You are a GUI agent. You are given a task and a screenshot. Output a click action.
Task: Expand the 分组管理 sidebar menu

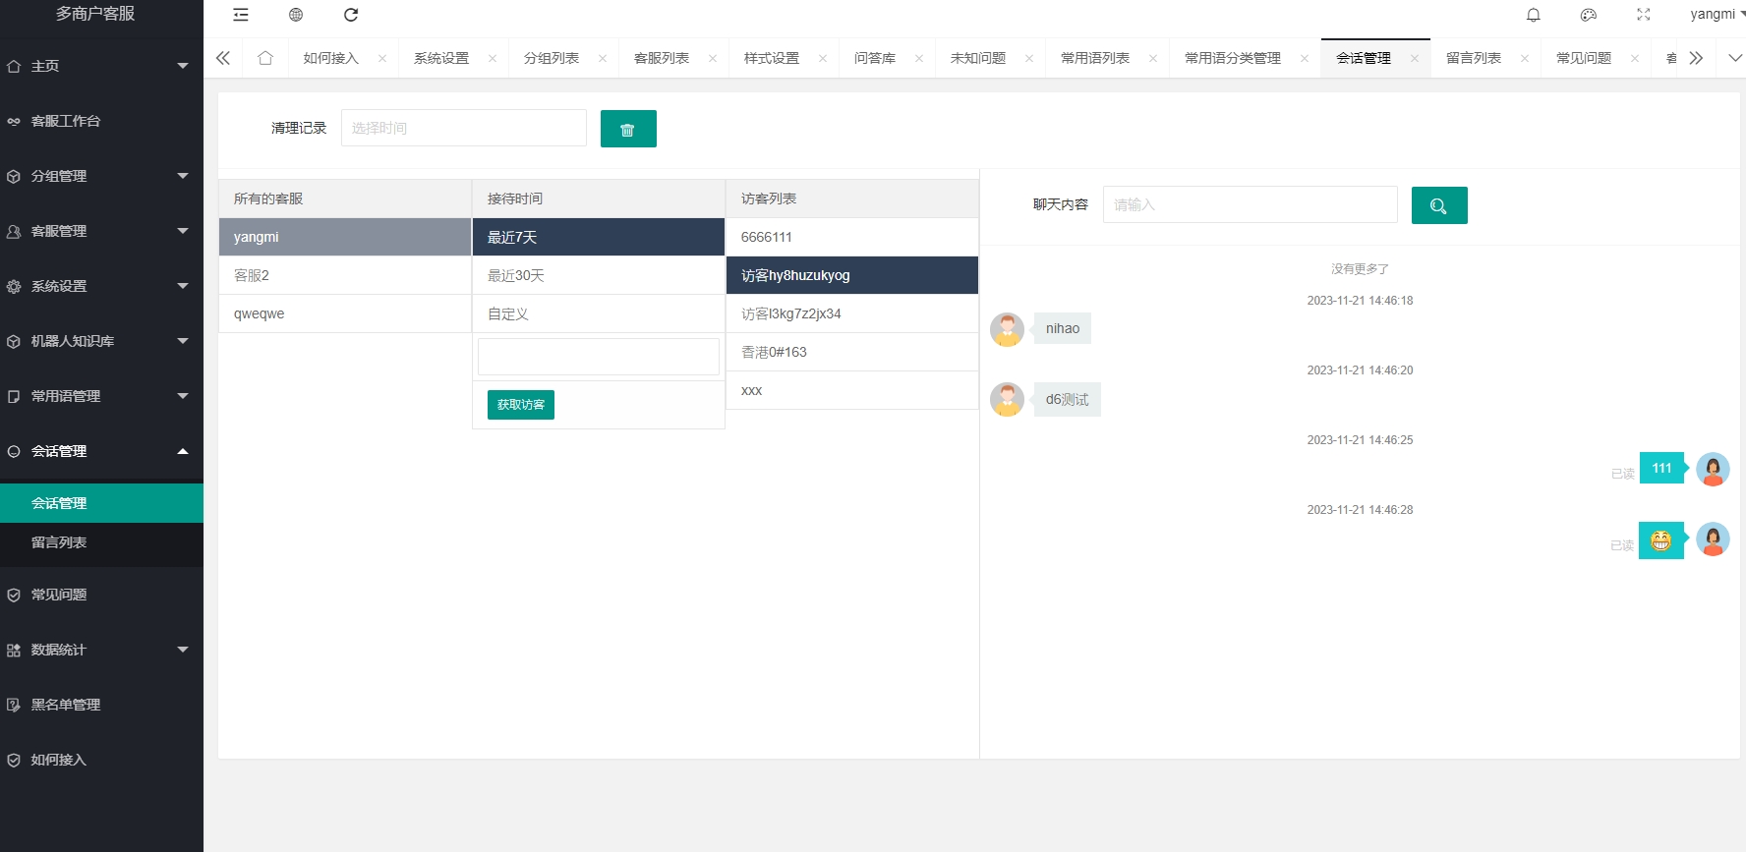[101, 176]
